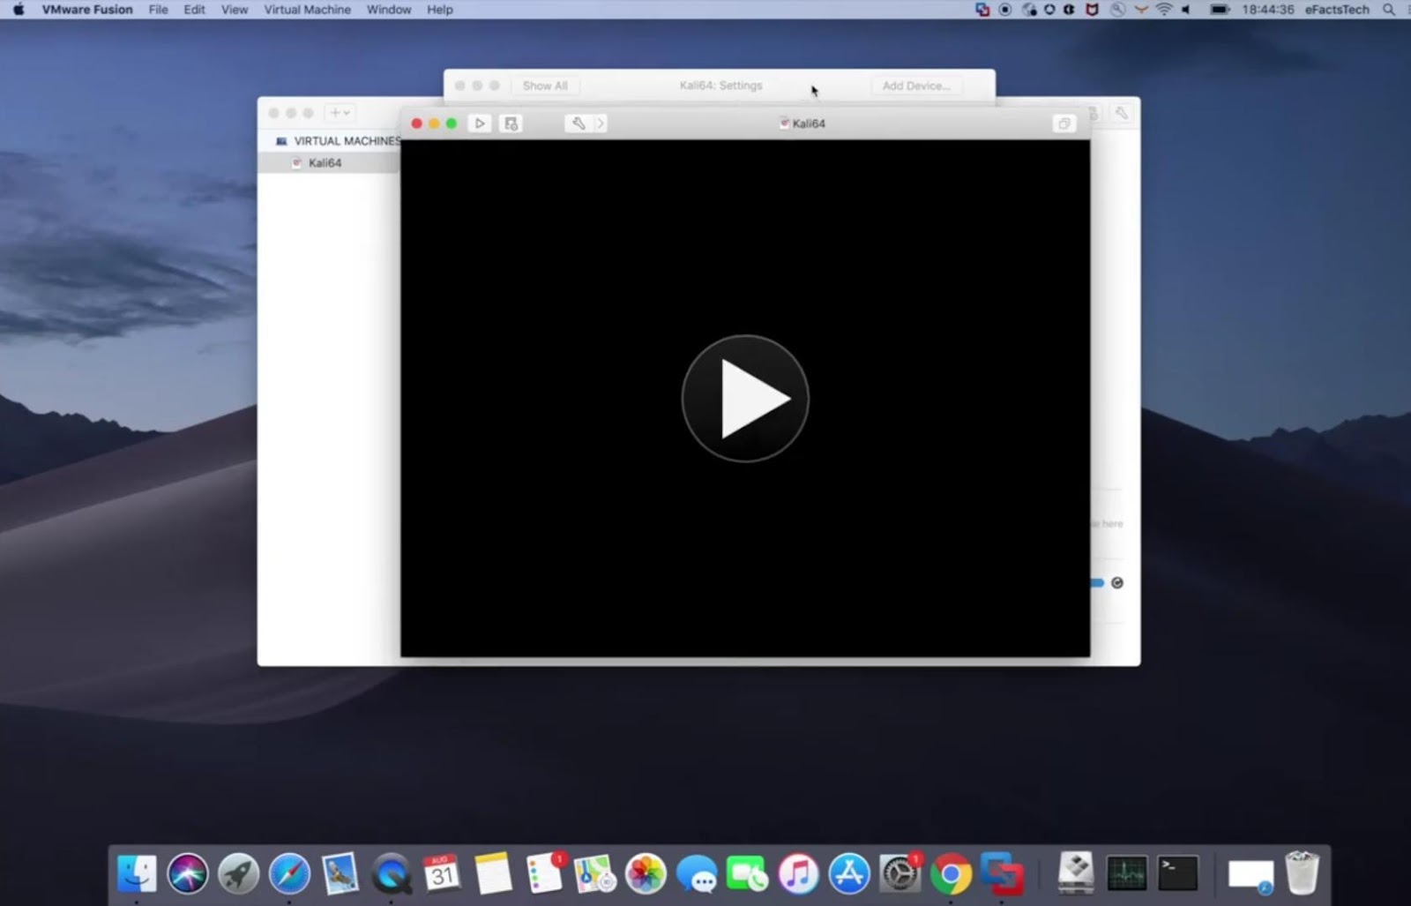This screenshot has width=1411, height=906.
Task: Open the battery status menu
Action: 1220,10
